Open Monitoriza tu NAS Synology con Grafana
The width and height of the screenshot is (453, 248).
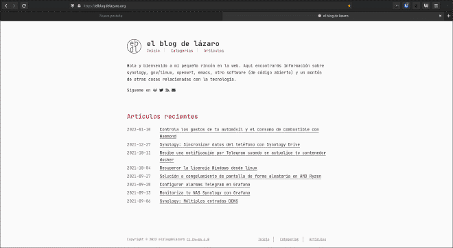click(x=205, y=193)
